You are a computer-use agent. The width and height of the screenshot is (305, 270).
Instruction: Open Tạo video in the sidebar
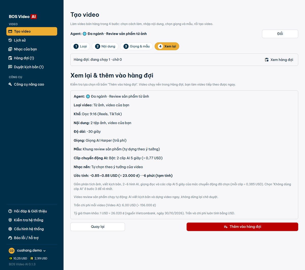[32, 31]
